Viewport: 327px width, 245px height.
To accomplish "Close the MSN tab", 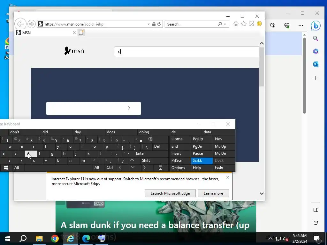I will tap(74, 33).
